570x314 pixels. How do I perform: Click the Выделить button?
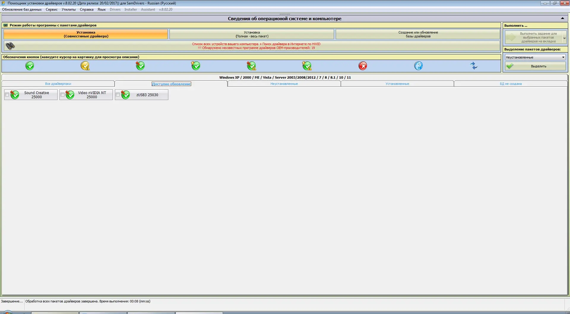(535, 66)
